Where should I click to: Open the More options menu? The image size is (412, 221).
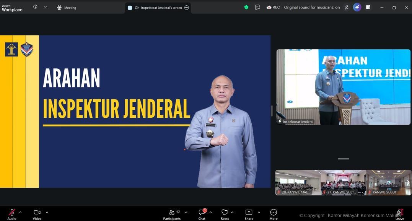[x=273, y=214]
